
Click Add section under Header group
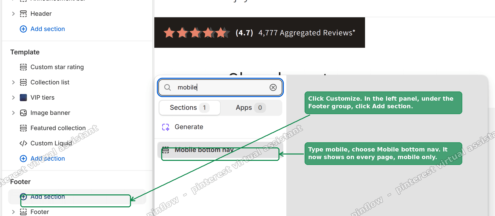[x=47, y=29]
